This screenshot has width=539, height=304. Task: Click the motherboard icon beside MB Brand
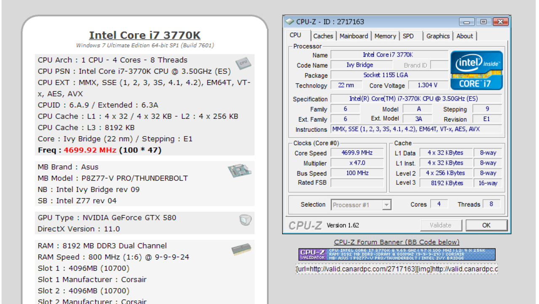coord(239,171)
